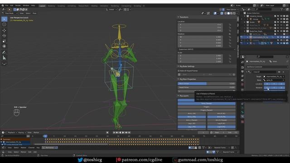Toggle the viewport overlays icon
Image resolution: width=290 pixels, height=163 pixels.
click(x=215, y=13)
